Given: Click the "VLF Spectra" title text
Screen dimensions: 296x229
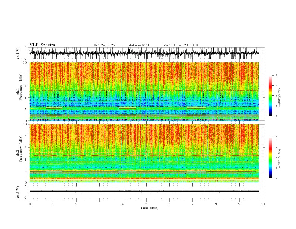Looking at the screenshot, I should (x=42, y=45).
